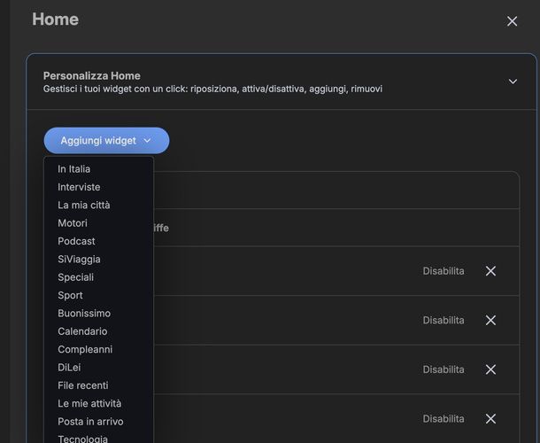Remove the second widget with X icon
540x443 pixels.
point(490,320)
